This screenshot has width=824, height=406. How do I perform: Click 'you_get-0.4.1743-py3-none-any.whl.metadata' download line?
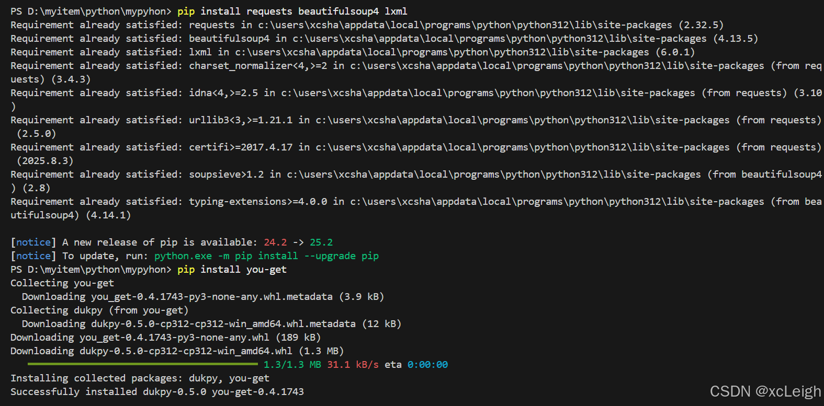point(203,297)
